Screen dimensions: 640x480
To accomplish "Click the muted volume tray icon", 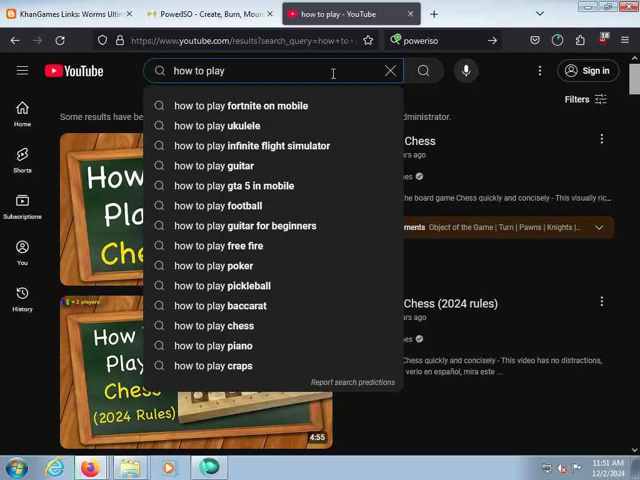I will click(562, 468).
